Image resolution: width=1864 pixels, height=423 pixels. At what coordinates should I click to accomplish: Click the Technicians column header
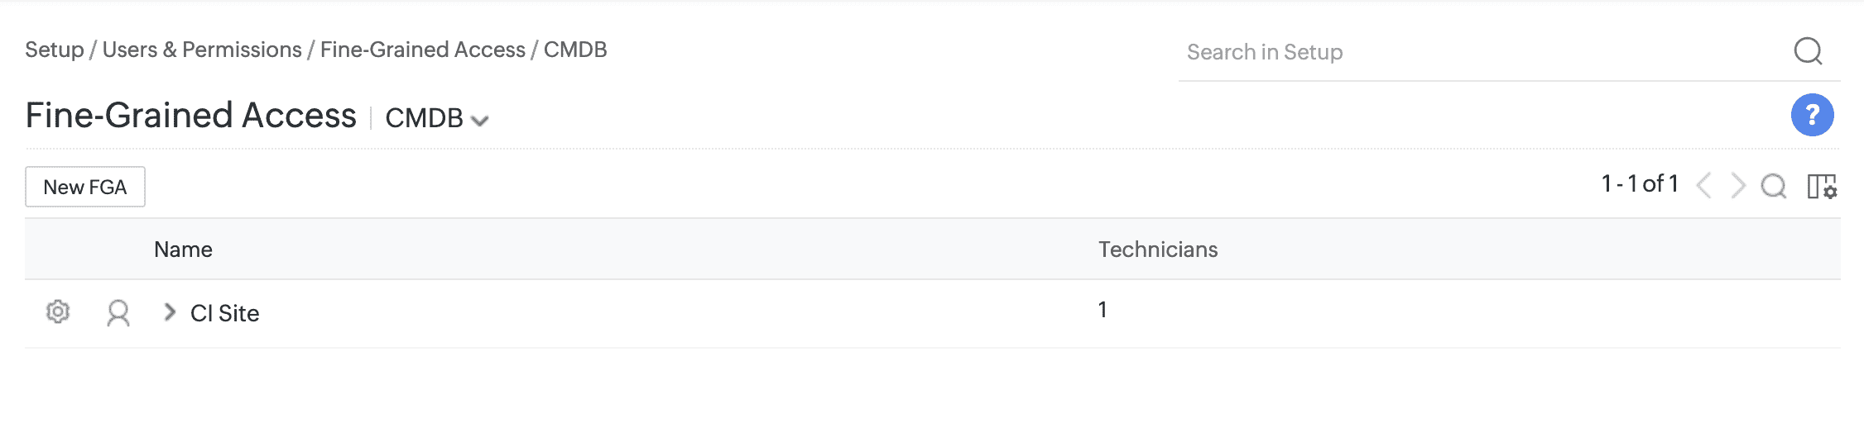[x=1158, y=250]
